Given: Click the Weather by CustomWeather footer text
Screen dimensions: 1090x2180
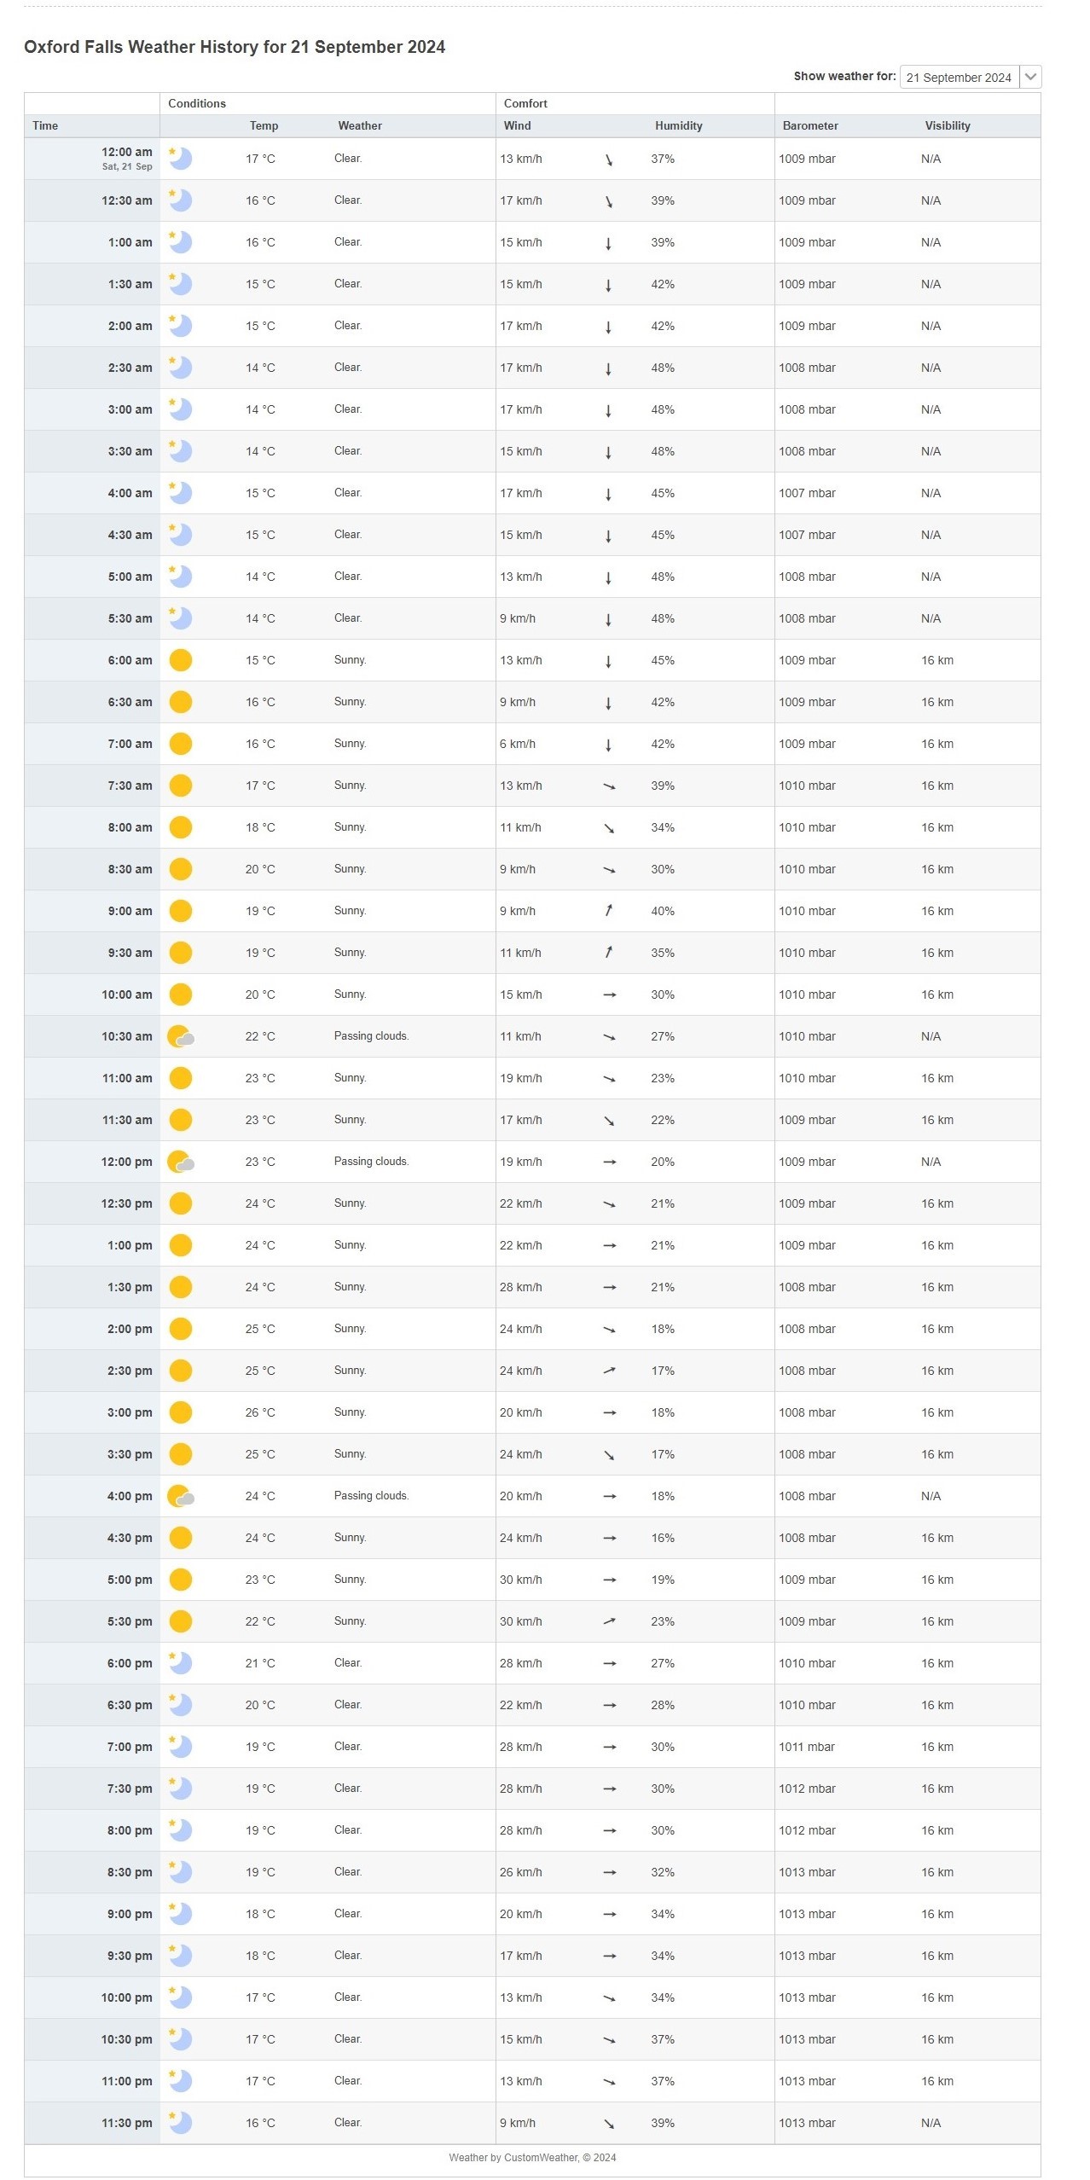Looking at the screenshot, I should click(532, 2157).
